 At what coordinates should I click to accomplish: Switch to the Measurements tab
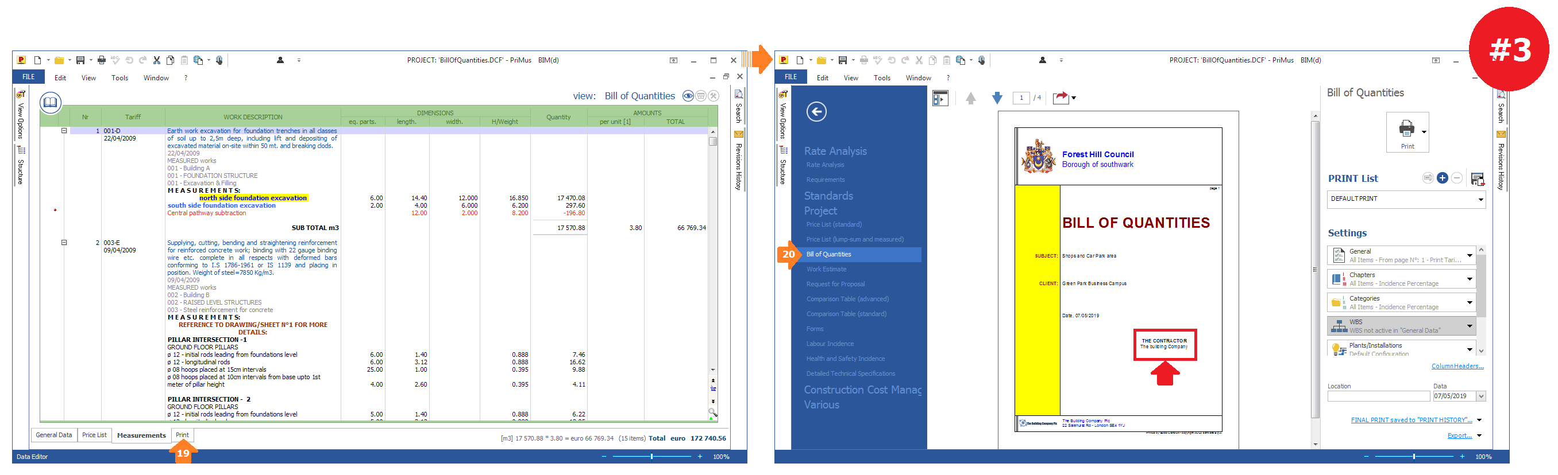coord(141,436)
